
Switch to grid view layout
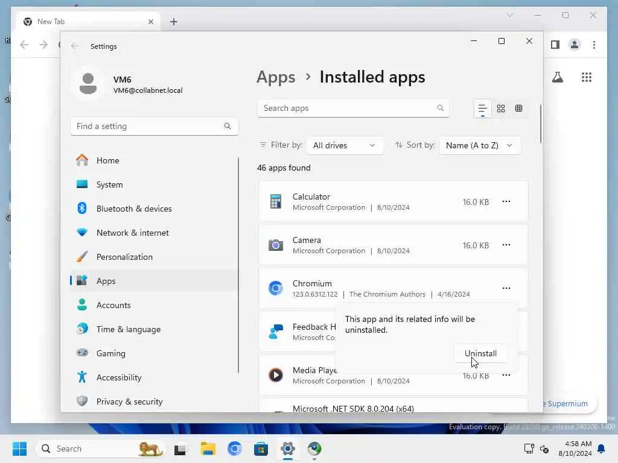pyautogui.click(x=500, y=109)
